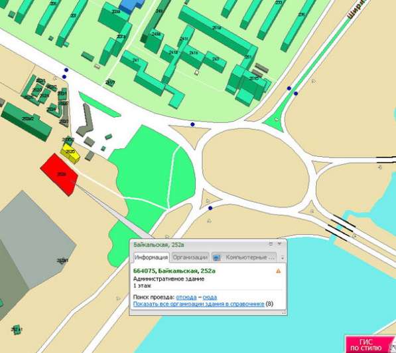Switch to the Организации tab

[190, 257]
